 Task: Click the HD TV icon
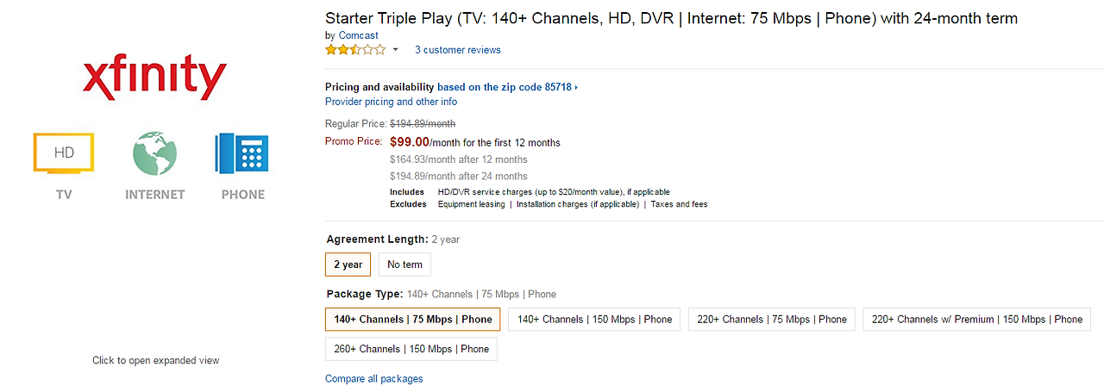(x=64, y=154)
